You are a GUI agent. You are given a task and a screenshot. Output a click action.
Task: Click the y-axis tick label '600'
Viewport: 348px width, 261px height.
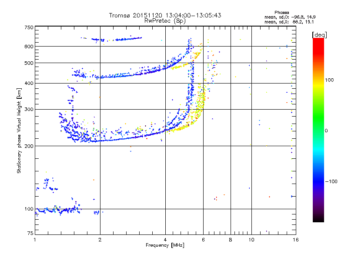tap(29, 47)
